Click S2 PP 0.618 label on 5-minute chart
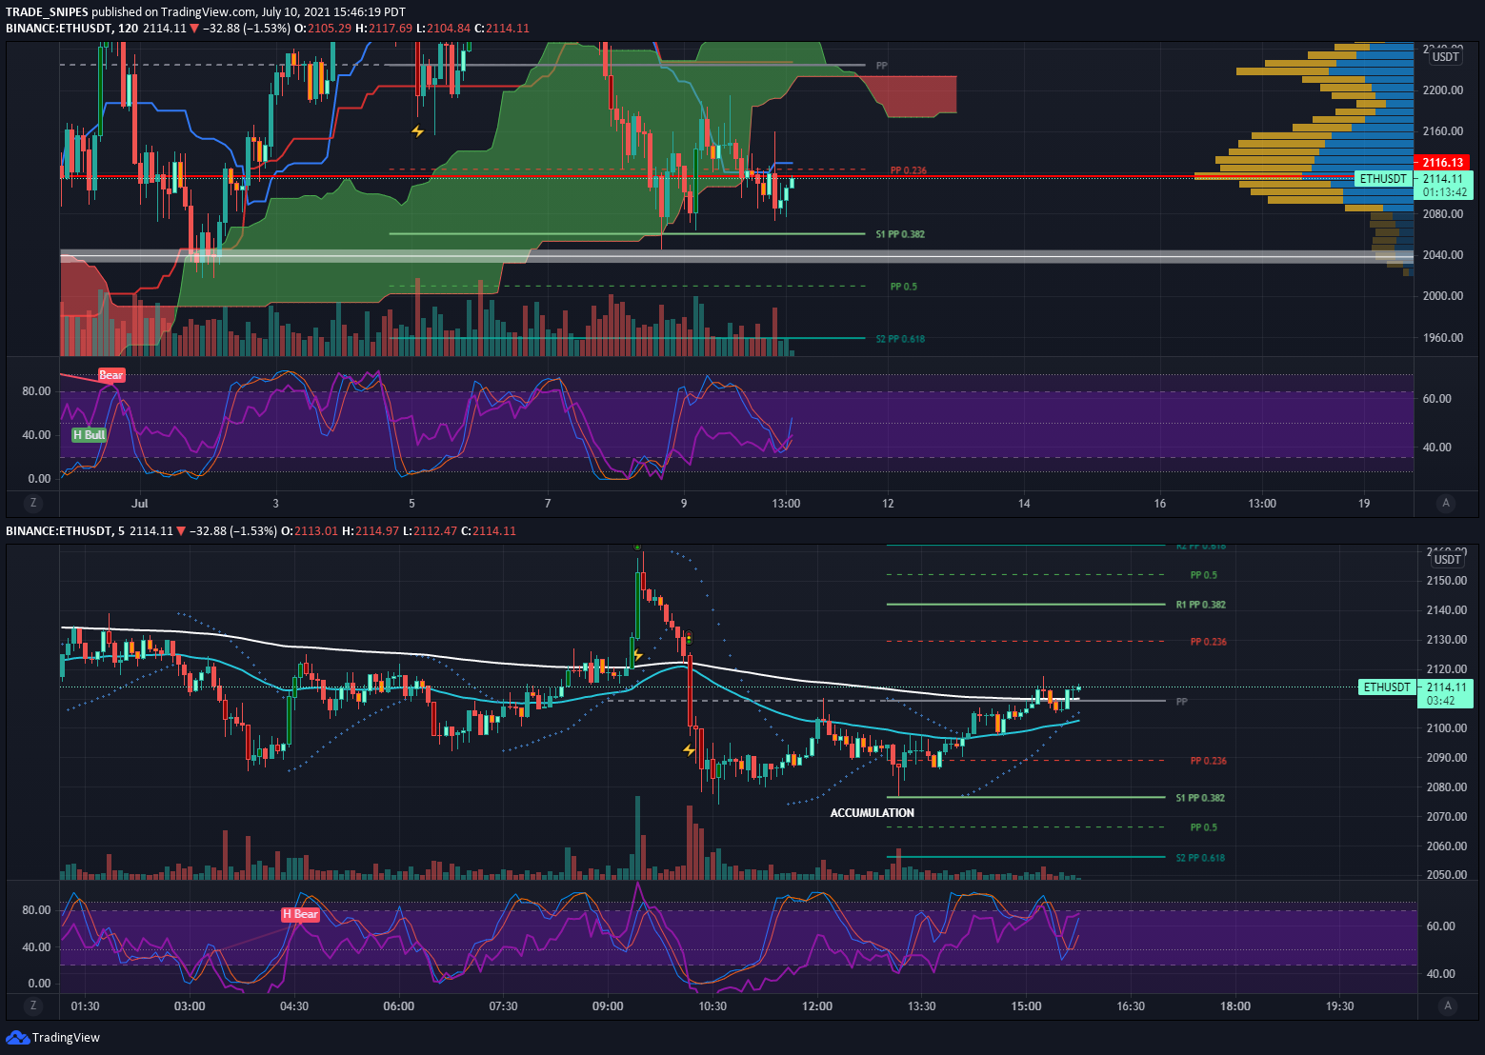 click(x=1200, y=858)
